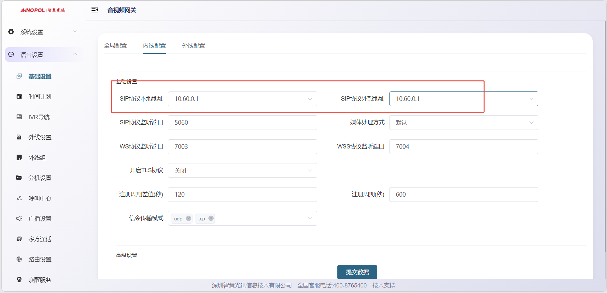
Task: Click the 路由设置 sidebar icon
Action: 19,259
